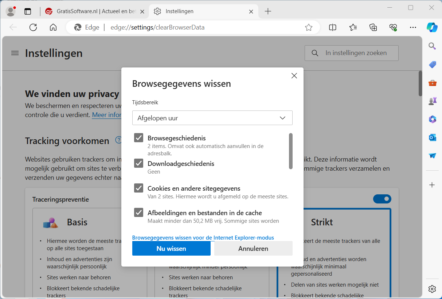Click the dialog's data list scrollbar
Viewport: 442px width, 299px height.
(x=291, y=151)
